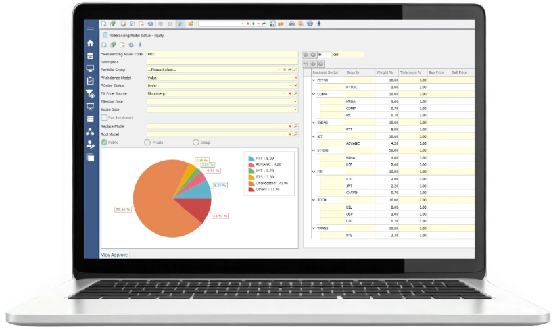Screen dimensions: 553x329
Task: Click the filter funnel sidebar icon
Action: [x=90, y=93]
